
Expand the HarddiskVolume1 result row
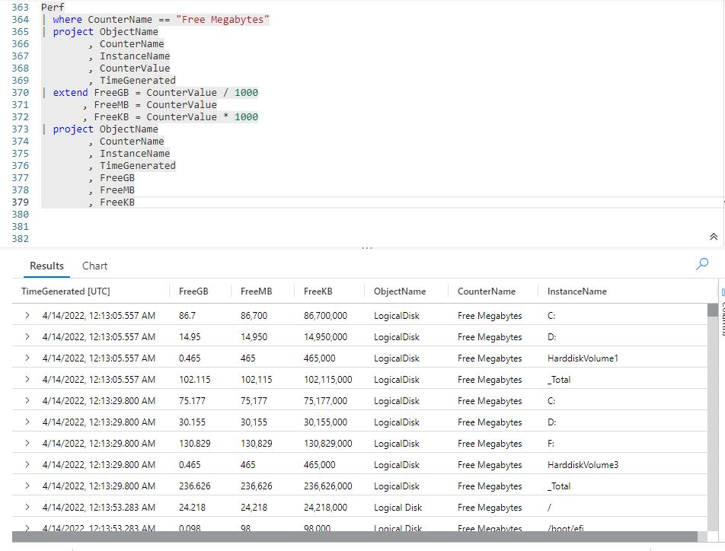pyautogui.click(x=27, y=358)
